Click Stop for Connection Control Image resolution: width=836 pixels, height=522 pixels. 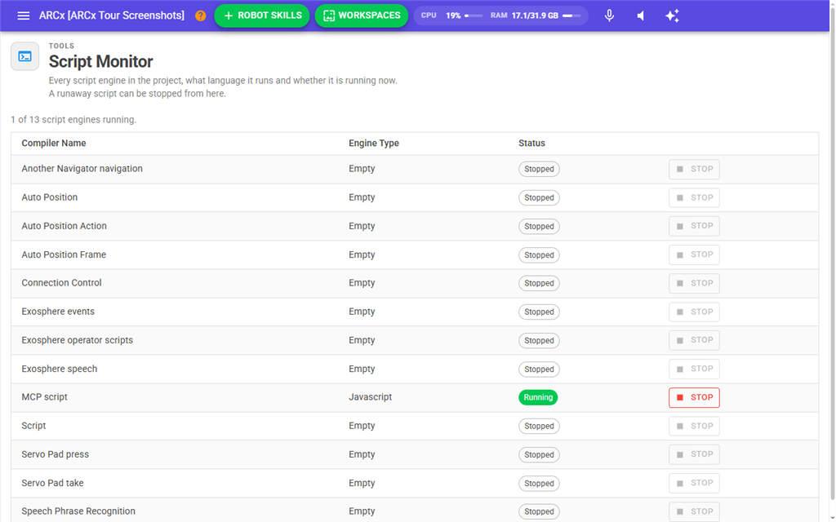[694, 283]
